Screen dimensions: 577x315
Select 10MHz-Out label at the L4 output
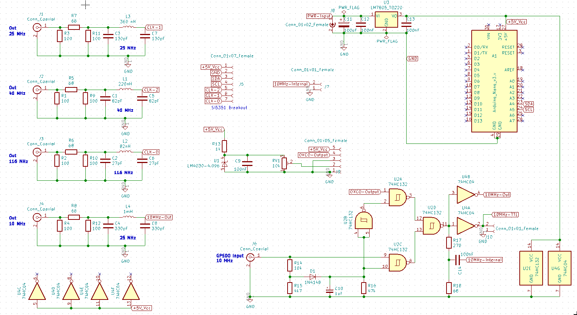(x=159, y=217)
